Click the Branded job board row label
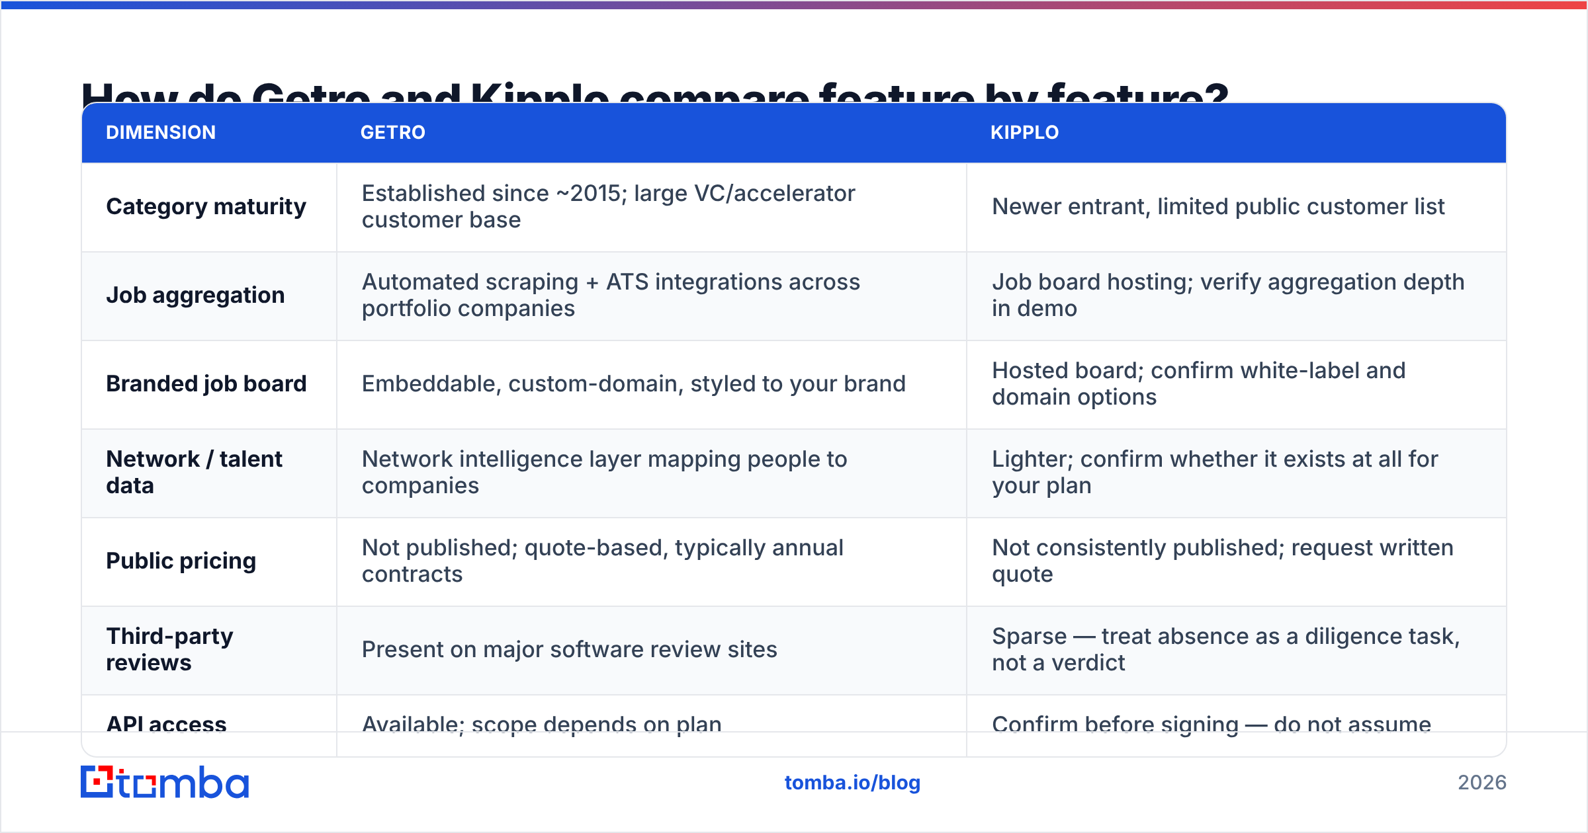This screenshot has height=833, width=1588. tap(206, 384)
